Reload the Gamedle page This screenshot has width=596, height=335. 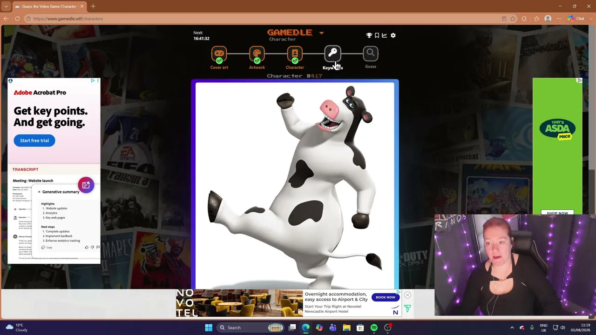pos(17,19)
